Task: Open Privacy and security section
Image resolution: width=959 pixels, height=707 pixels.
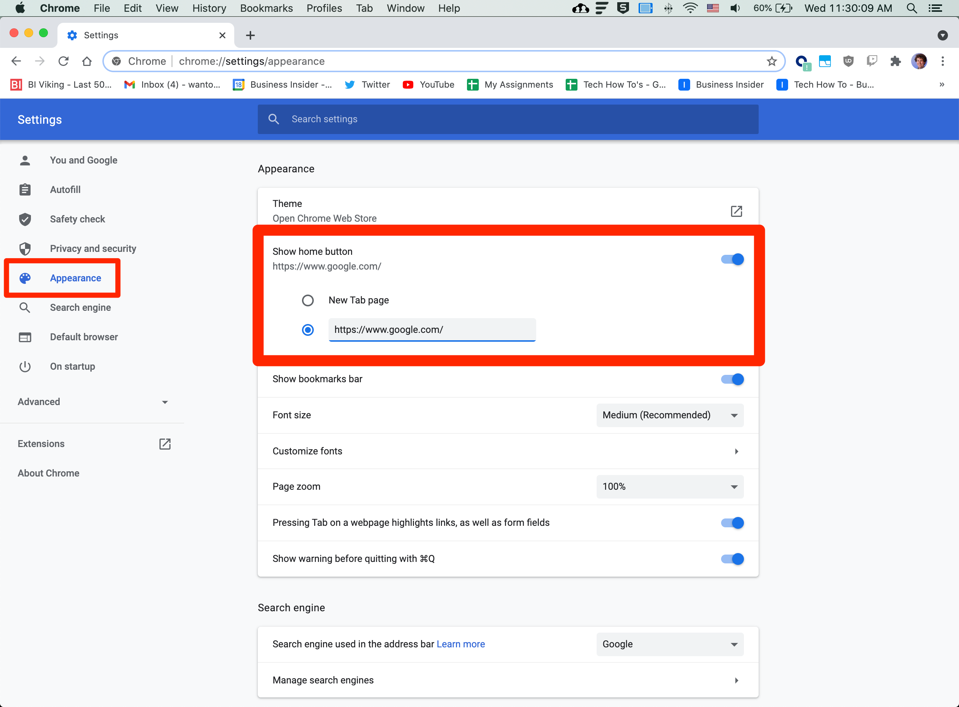Action: coord(93,249)
